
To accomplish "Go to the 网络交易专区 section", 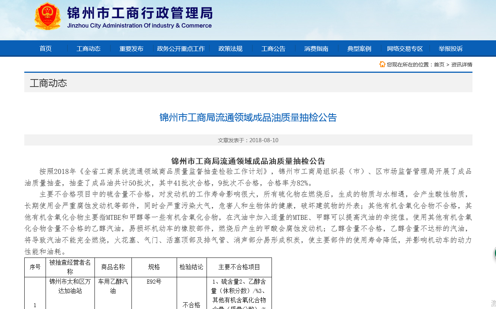I will tap(405, 49).
